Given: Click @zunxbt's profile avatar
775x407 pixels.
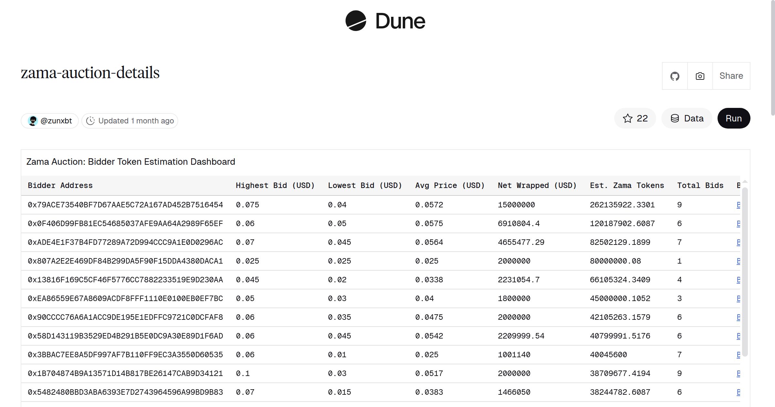Looking at the screenshot, I should [33, 120].
